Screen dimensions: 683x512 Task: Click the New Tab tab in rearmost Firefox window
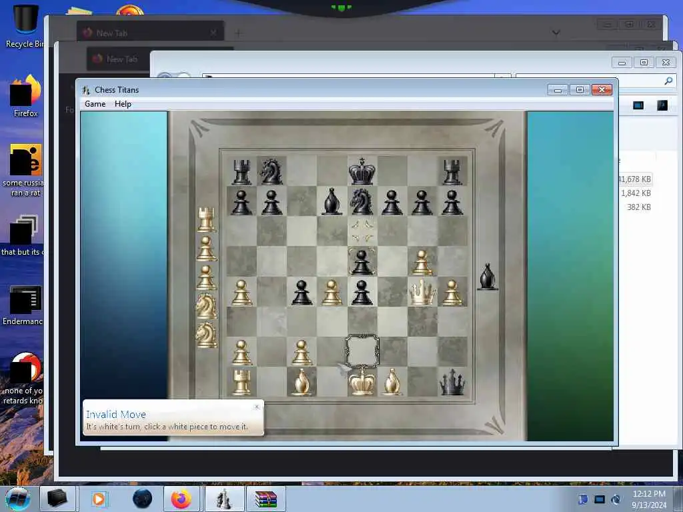point(150,33)
